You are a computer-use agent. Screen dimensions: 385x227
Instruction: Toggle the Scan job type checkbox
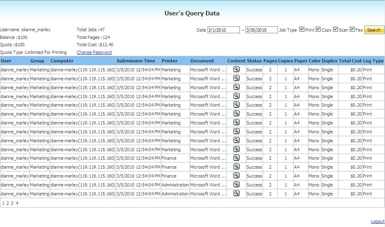tap(336, 29)
